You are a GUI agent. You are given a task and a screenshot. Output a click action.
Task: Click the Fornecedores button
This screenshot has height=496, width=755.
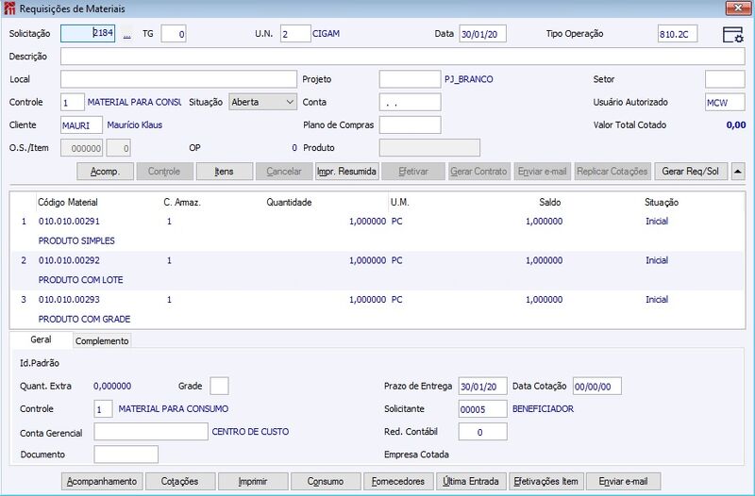click(x=398, y=481)
